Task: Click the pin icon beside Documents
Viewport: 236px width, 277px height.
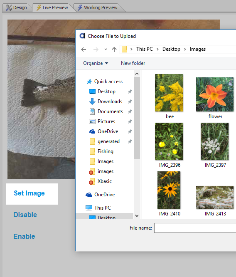Action: [130, 111]
